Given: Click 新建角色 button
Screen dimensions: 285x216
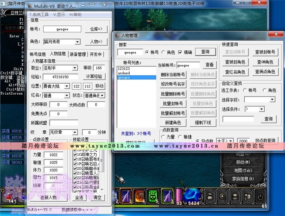Looking at the screenshot, I should point(173,123).
